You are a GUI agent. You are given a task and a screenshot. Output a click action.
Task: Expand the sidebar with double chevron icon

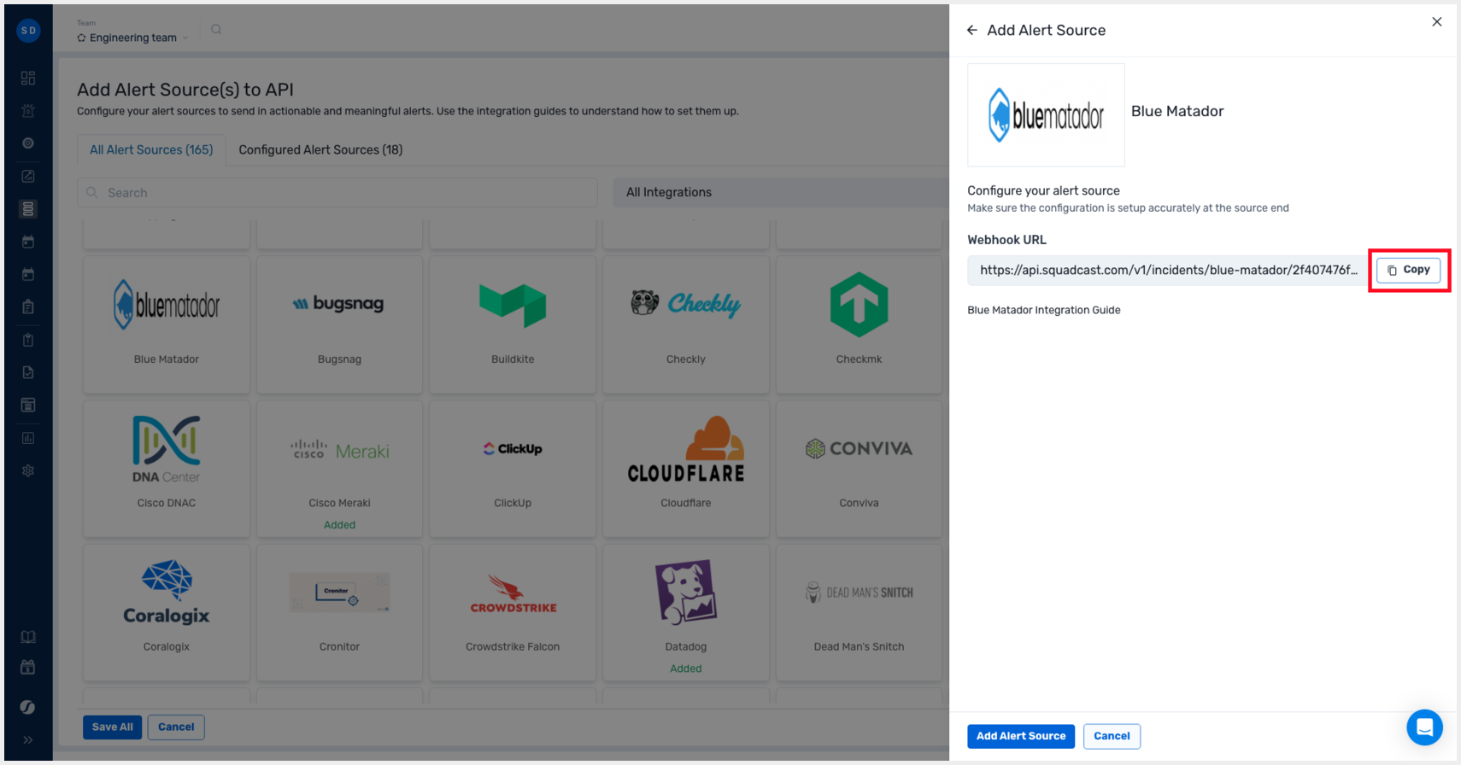[x=28, y=740]
